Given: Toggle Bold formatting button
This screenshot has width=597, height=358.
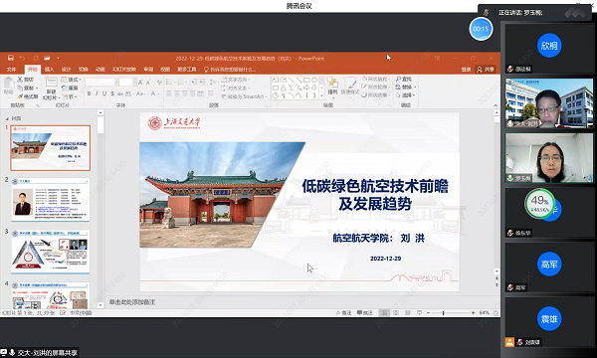Looking at the screenshot, I should 90,93.
